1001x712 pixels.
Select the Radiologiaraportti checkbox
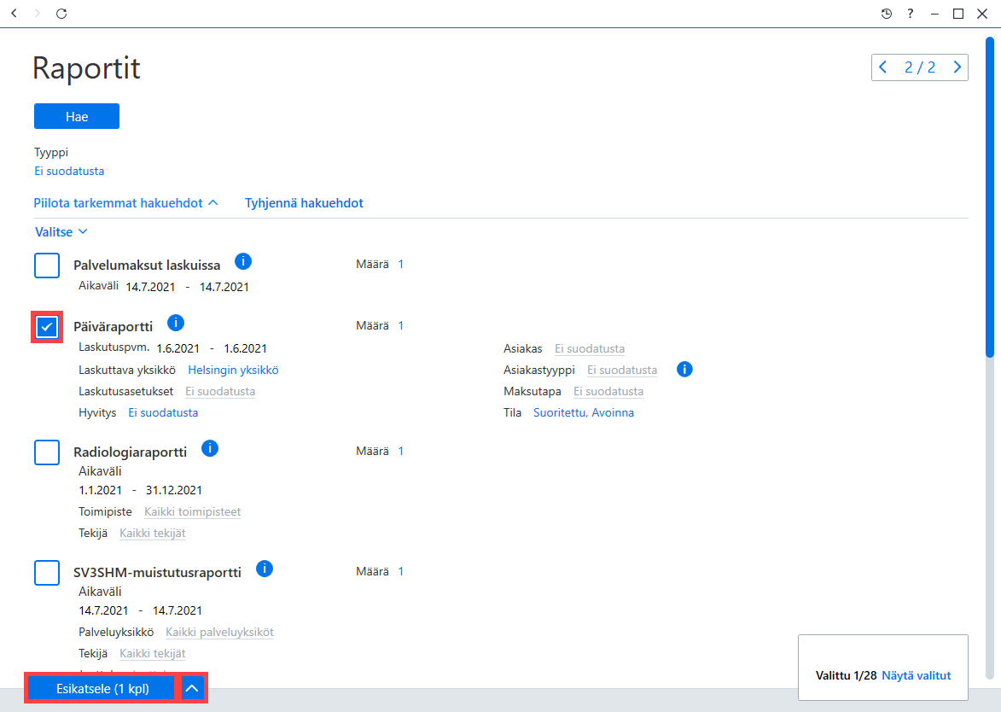(x=47, y=452)
